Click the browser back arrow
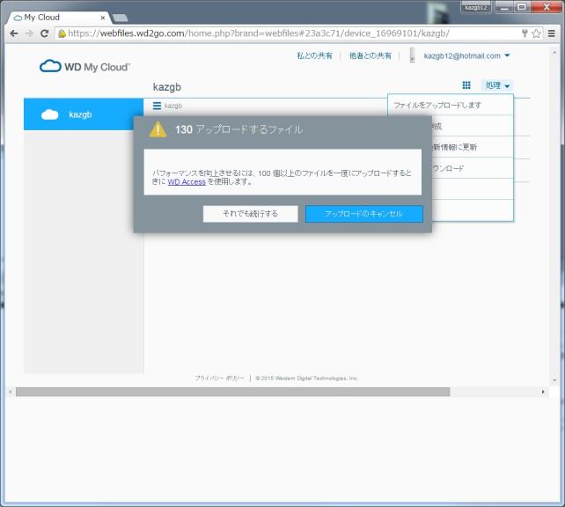 coord(14,33)
